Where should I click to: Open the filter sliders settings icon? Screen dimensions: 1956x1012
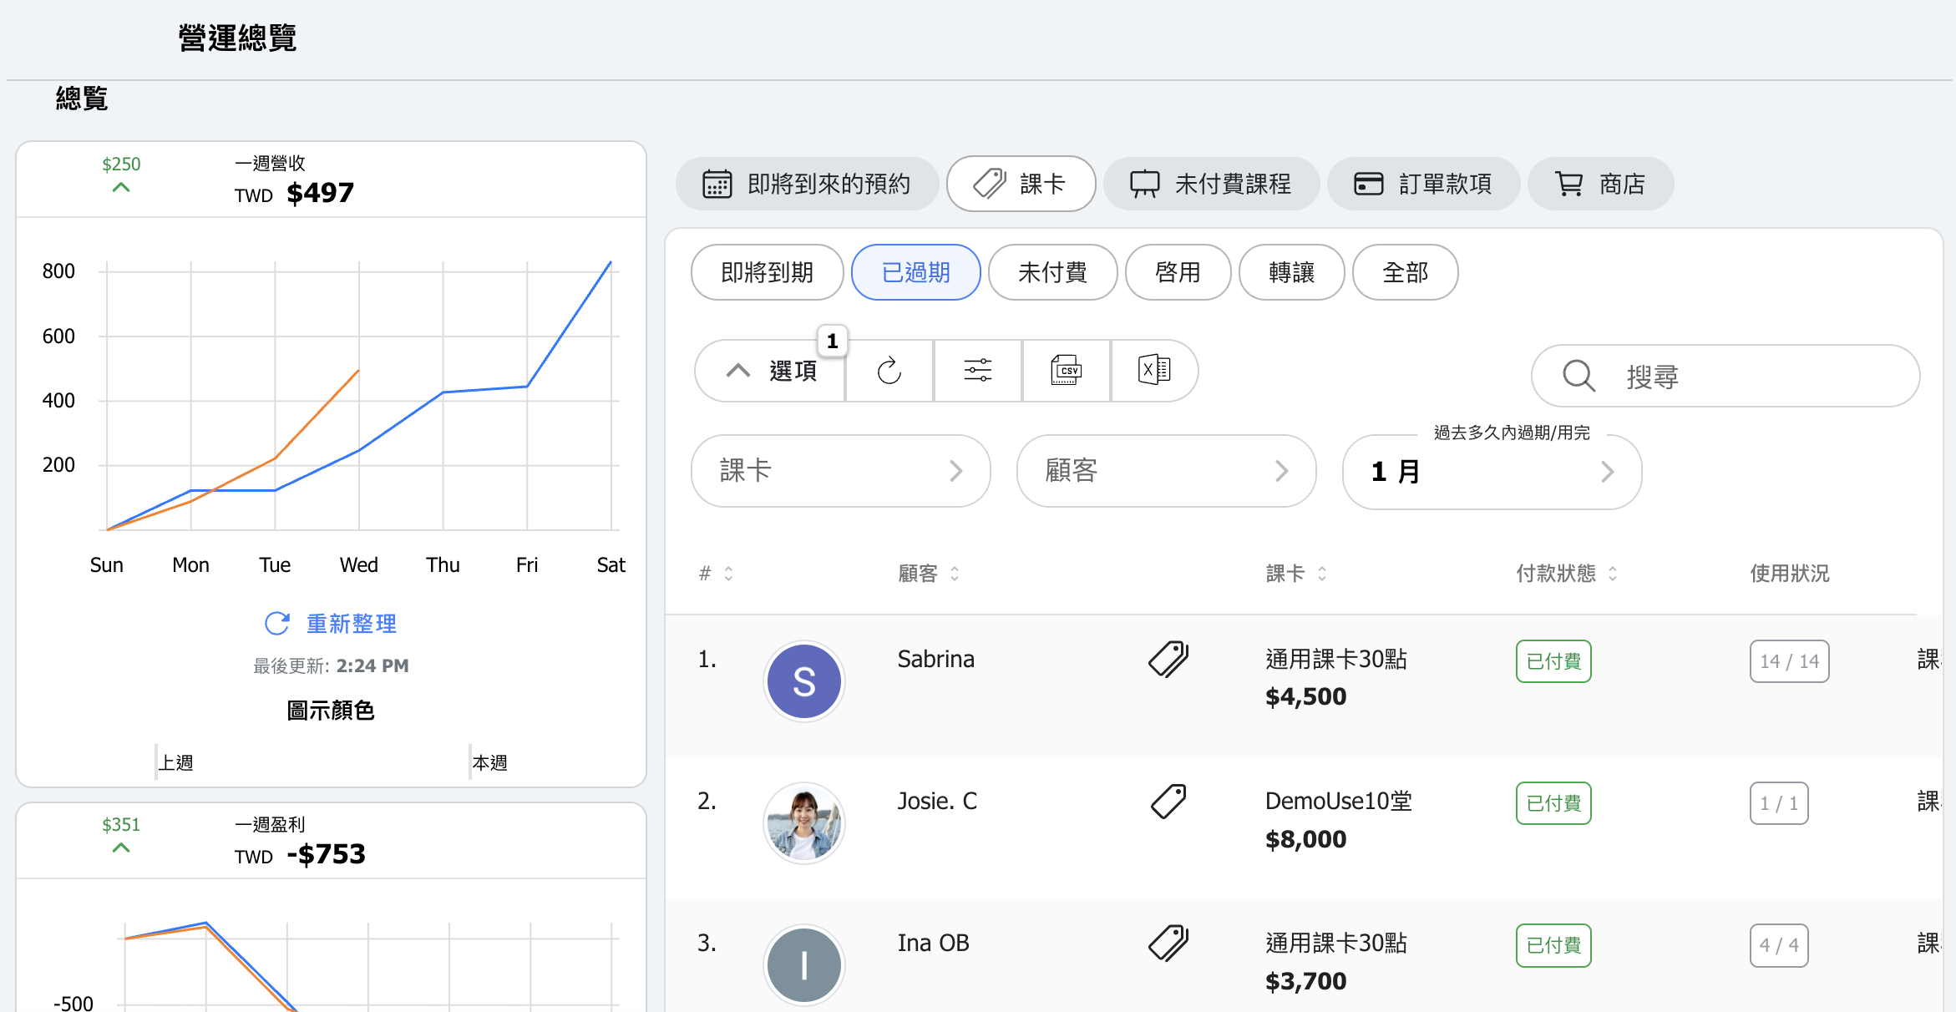977,371
